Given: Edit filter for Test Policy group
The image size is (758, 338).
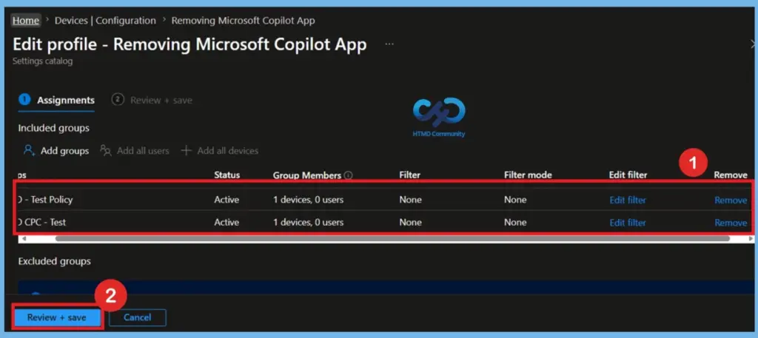Looking at the screenshot, I should tap(628, 200).
